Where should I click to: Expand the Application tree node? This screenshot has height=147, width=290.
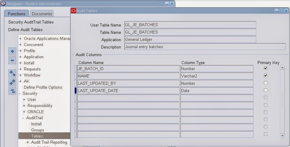[x=20, y=57]
